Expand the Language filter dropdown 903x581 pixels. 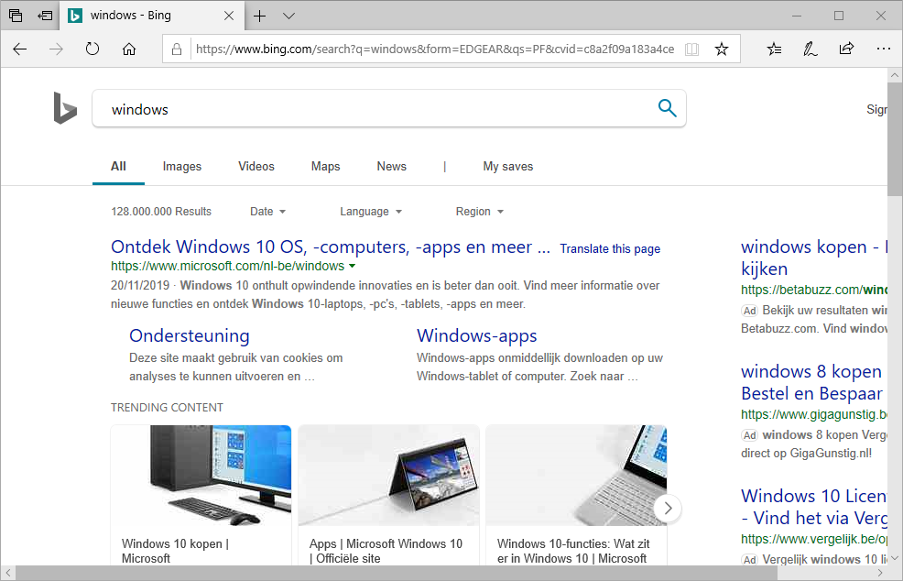point(371,212)
